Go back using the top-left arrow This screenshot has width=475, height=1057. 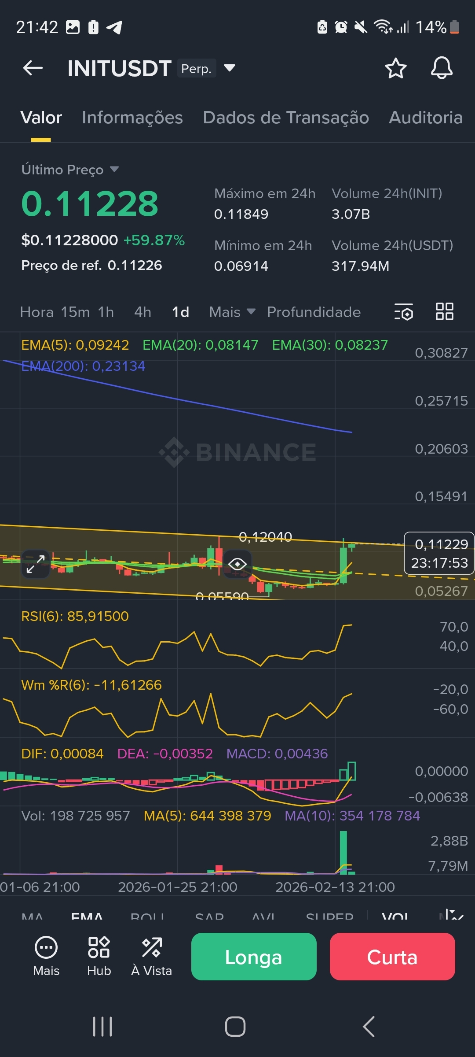(33, 68)
